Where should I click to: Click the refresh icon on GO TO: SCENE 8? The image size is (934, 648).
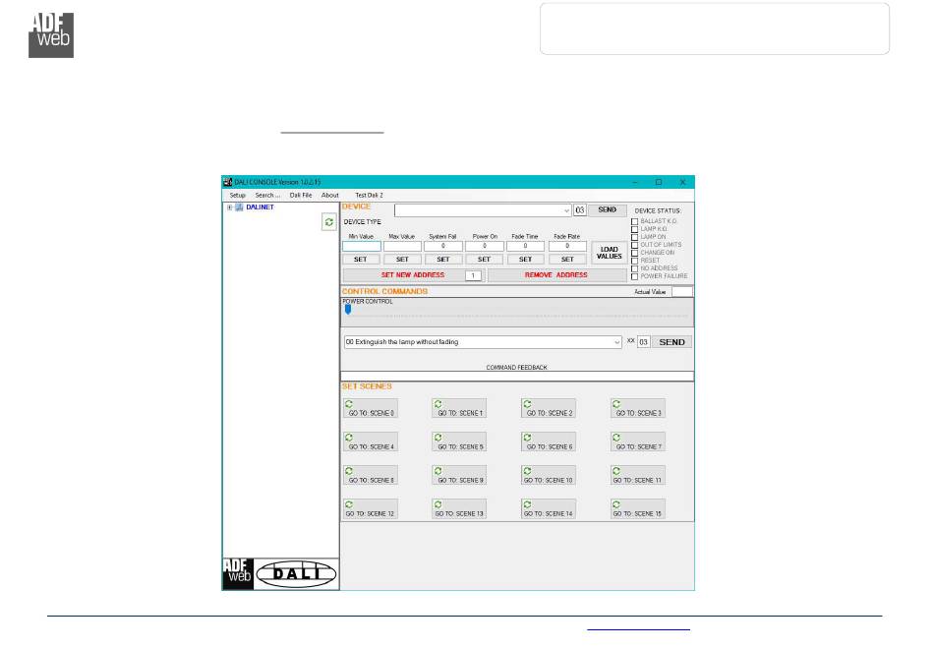348,471
